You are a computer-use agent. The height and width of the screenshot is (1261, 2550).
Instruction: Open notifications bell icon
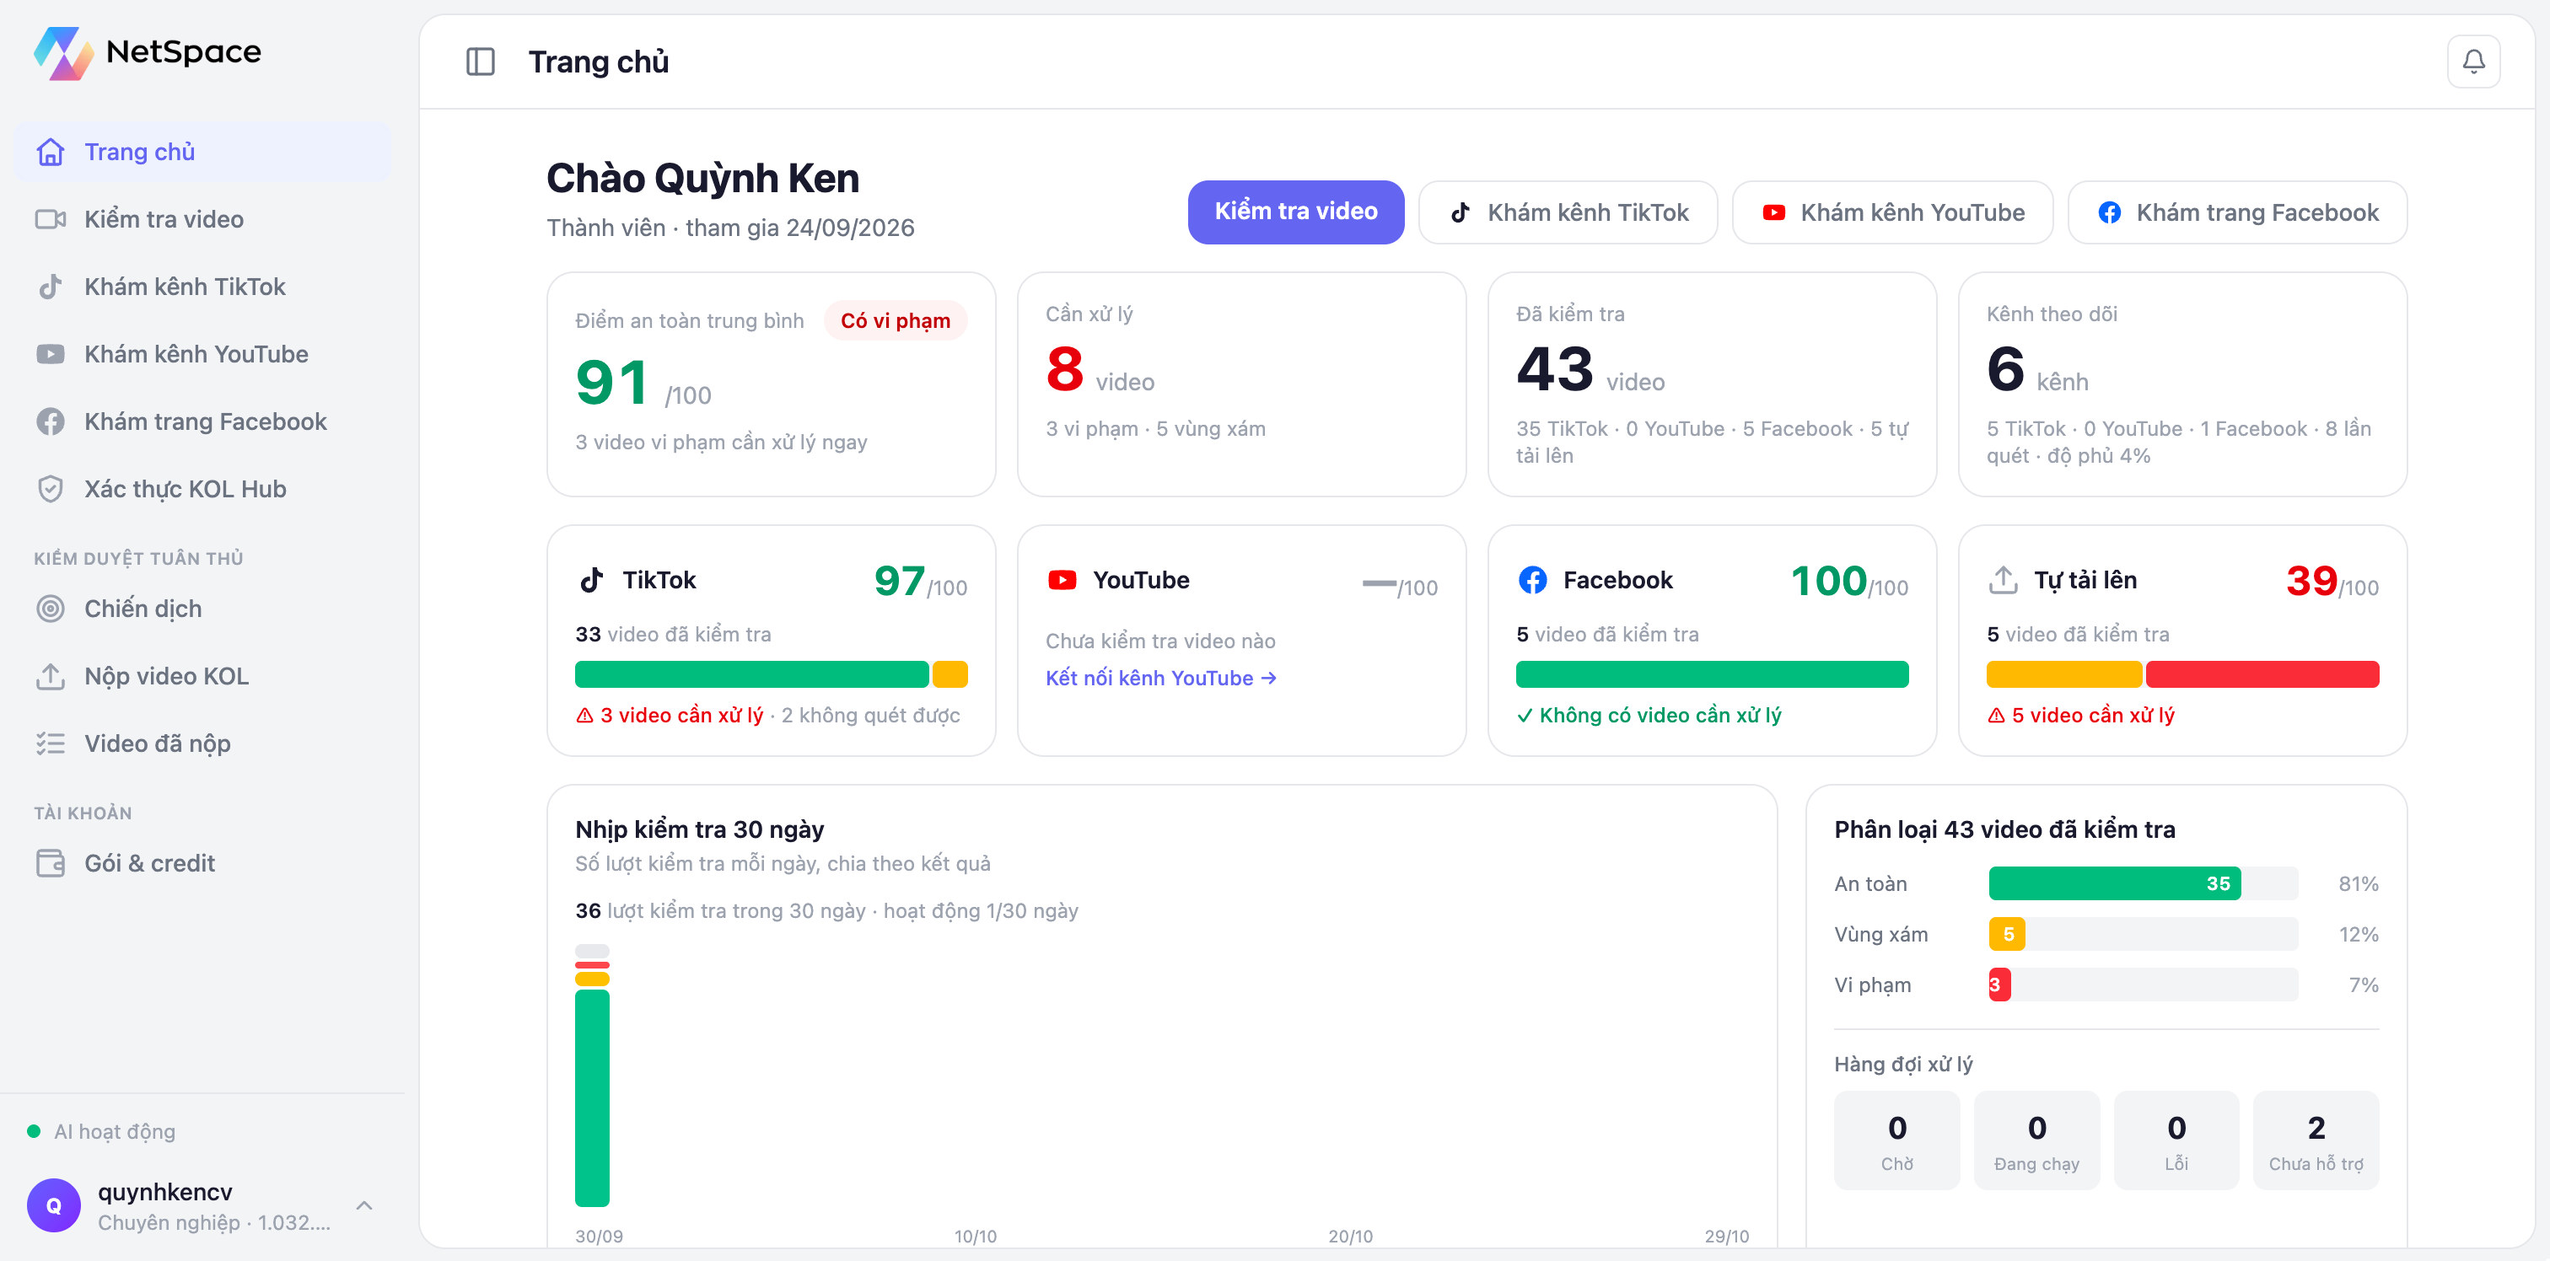[x=2472, y=62]
